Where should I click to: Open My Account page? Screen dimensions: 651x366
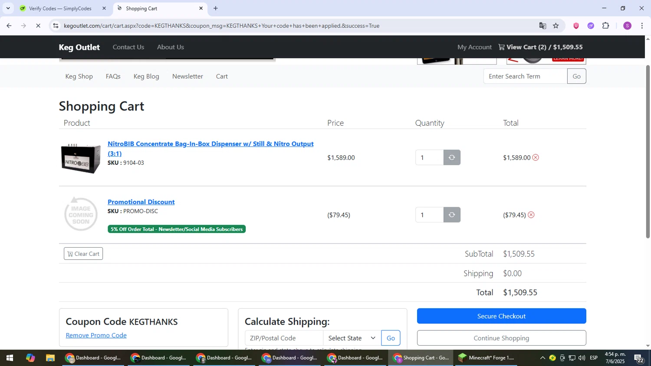point(474,47)
